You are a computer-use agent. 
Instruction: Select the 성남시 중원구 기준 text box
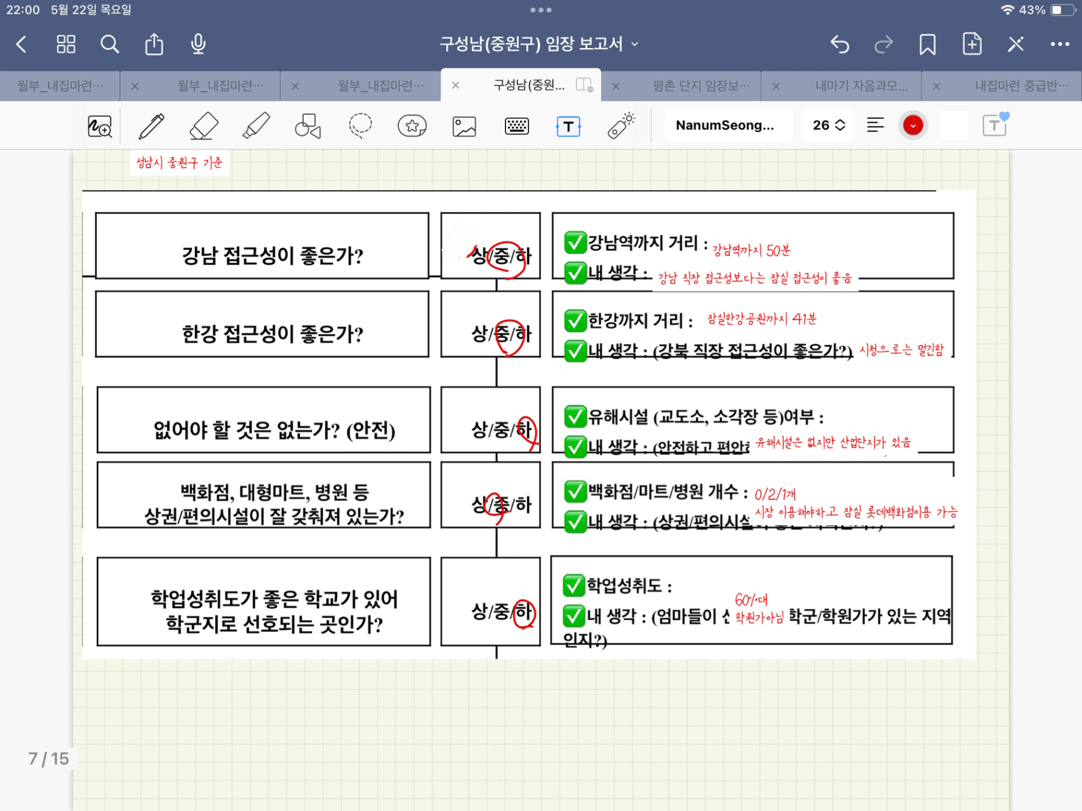pos(180,163)
